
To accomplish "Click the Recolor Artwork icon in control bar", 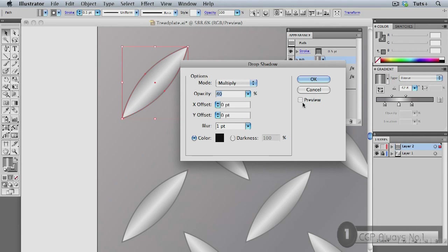I will click(x=266, y=13).
